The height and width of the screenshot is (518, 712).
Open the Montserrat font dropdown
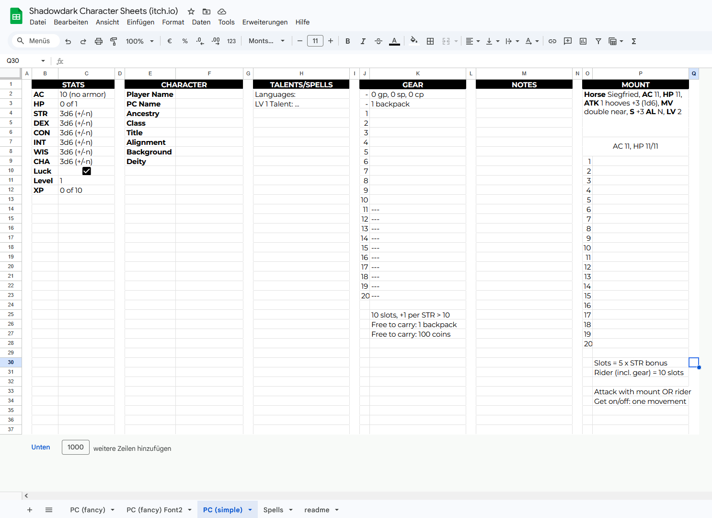click(267, 41)
